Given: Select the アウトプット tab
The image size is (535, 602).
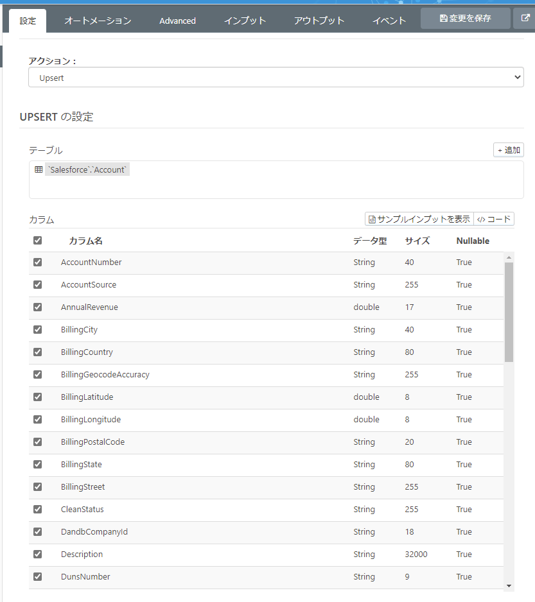Looking at the screenshot, I should (319, 21).
